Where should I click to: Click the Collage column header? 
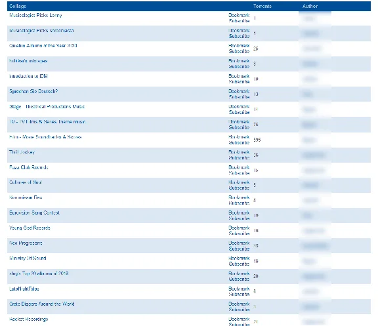tap(18, 6)
